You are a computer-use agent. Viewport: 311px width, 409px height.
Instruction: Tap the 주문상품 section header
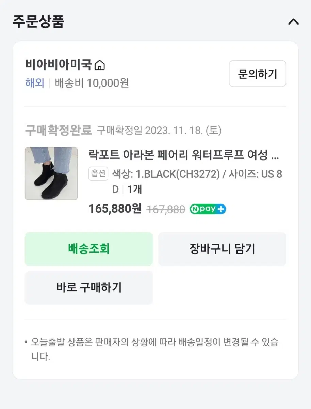point(38,21)
